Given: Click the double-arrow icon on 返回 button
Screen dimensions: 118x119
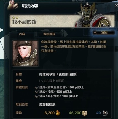Looking at the screenshot, I should [x=95, y=32].
